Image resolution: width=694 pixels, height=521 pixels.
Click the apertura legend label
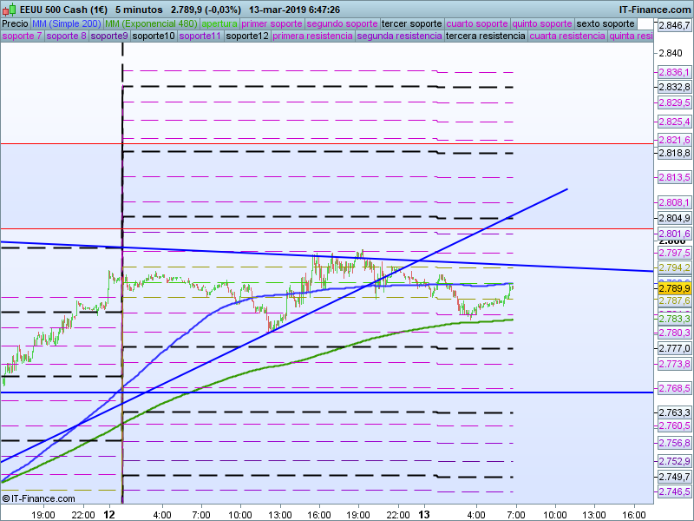[219, 24]
